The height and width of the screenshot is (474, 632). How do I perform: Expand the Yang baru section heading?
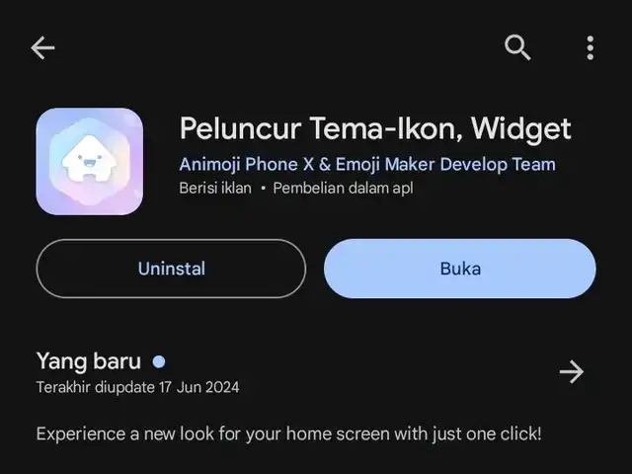click(x=89, y=361)
